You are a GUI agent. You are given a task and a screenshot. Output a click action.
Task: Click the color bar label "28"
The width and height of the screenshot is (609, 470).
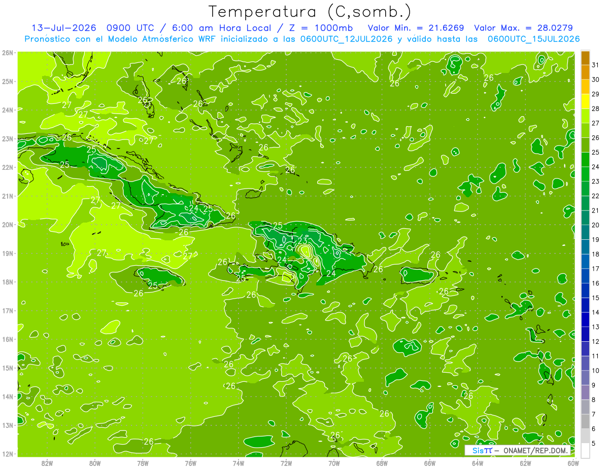pyautogui.click(x=596, y=109)
